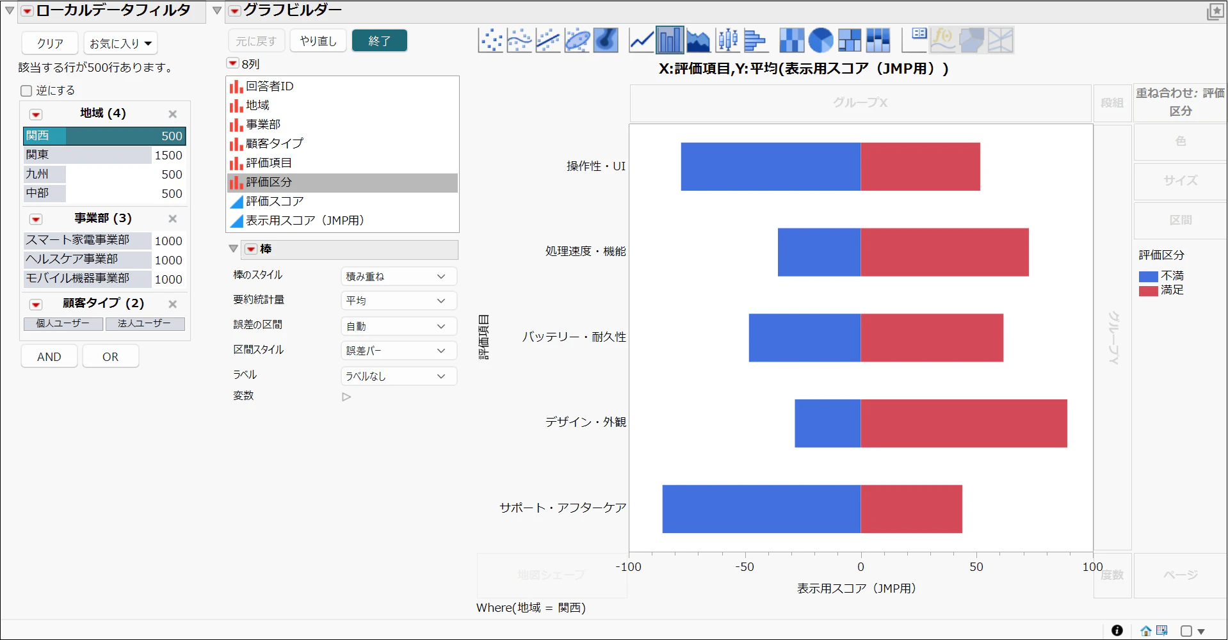Toggle the status bar checkbox
The height and width of the screenshot is (640, 1228).
[x=1186, y=631]
